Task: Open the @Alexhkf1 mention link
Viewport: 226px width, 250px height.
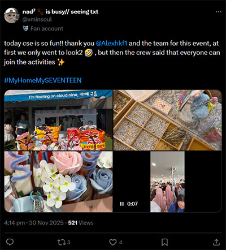Action: coord(111,44)
